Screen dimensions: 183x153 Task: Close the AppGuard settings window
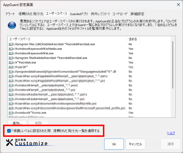click(176, 5)
